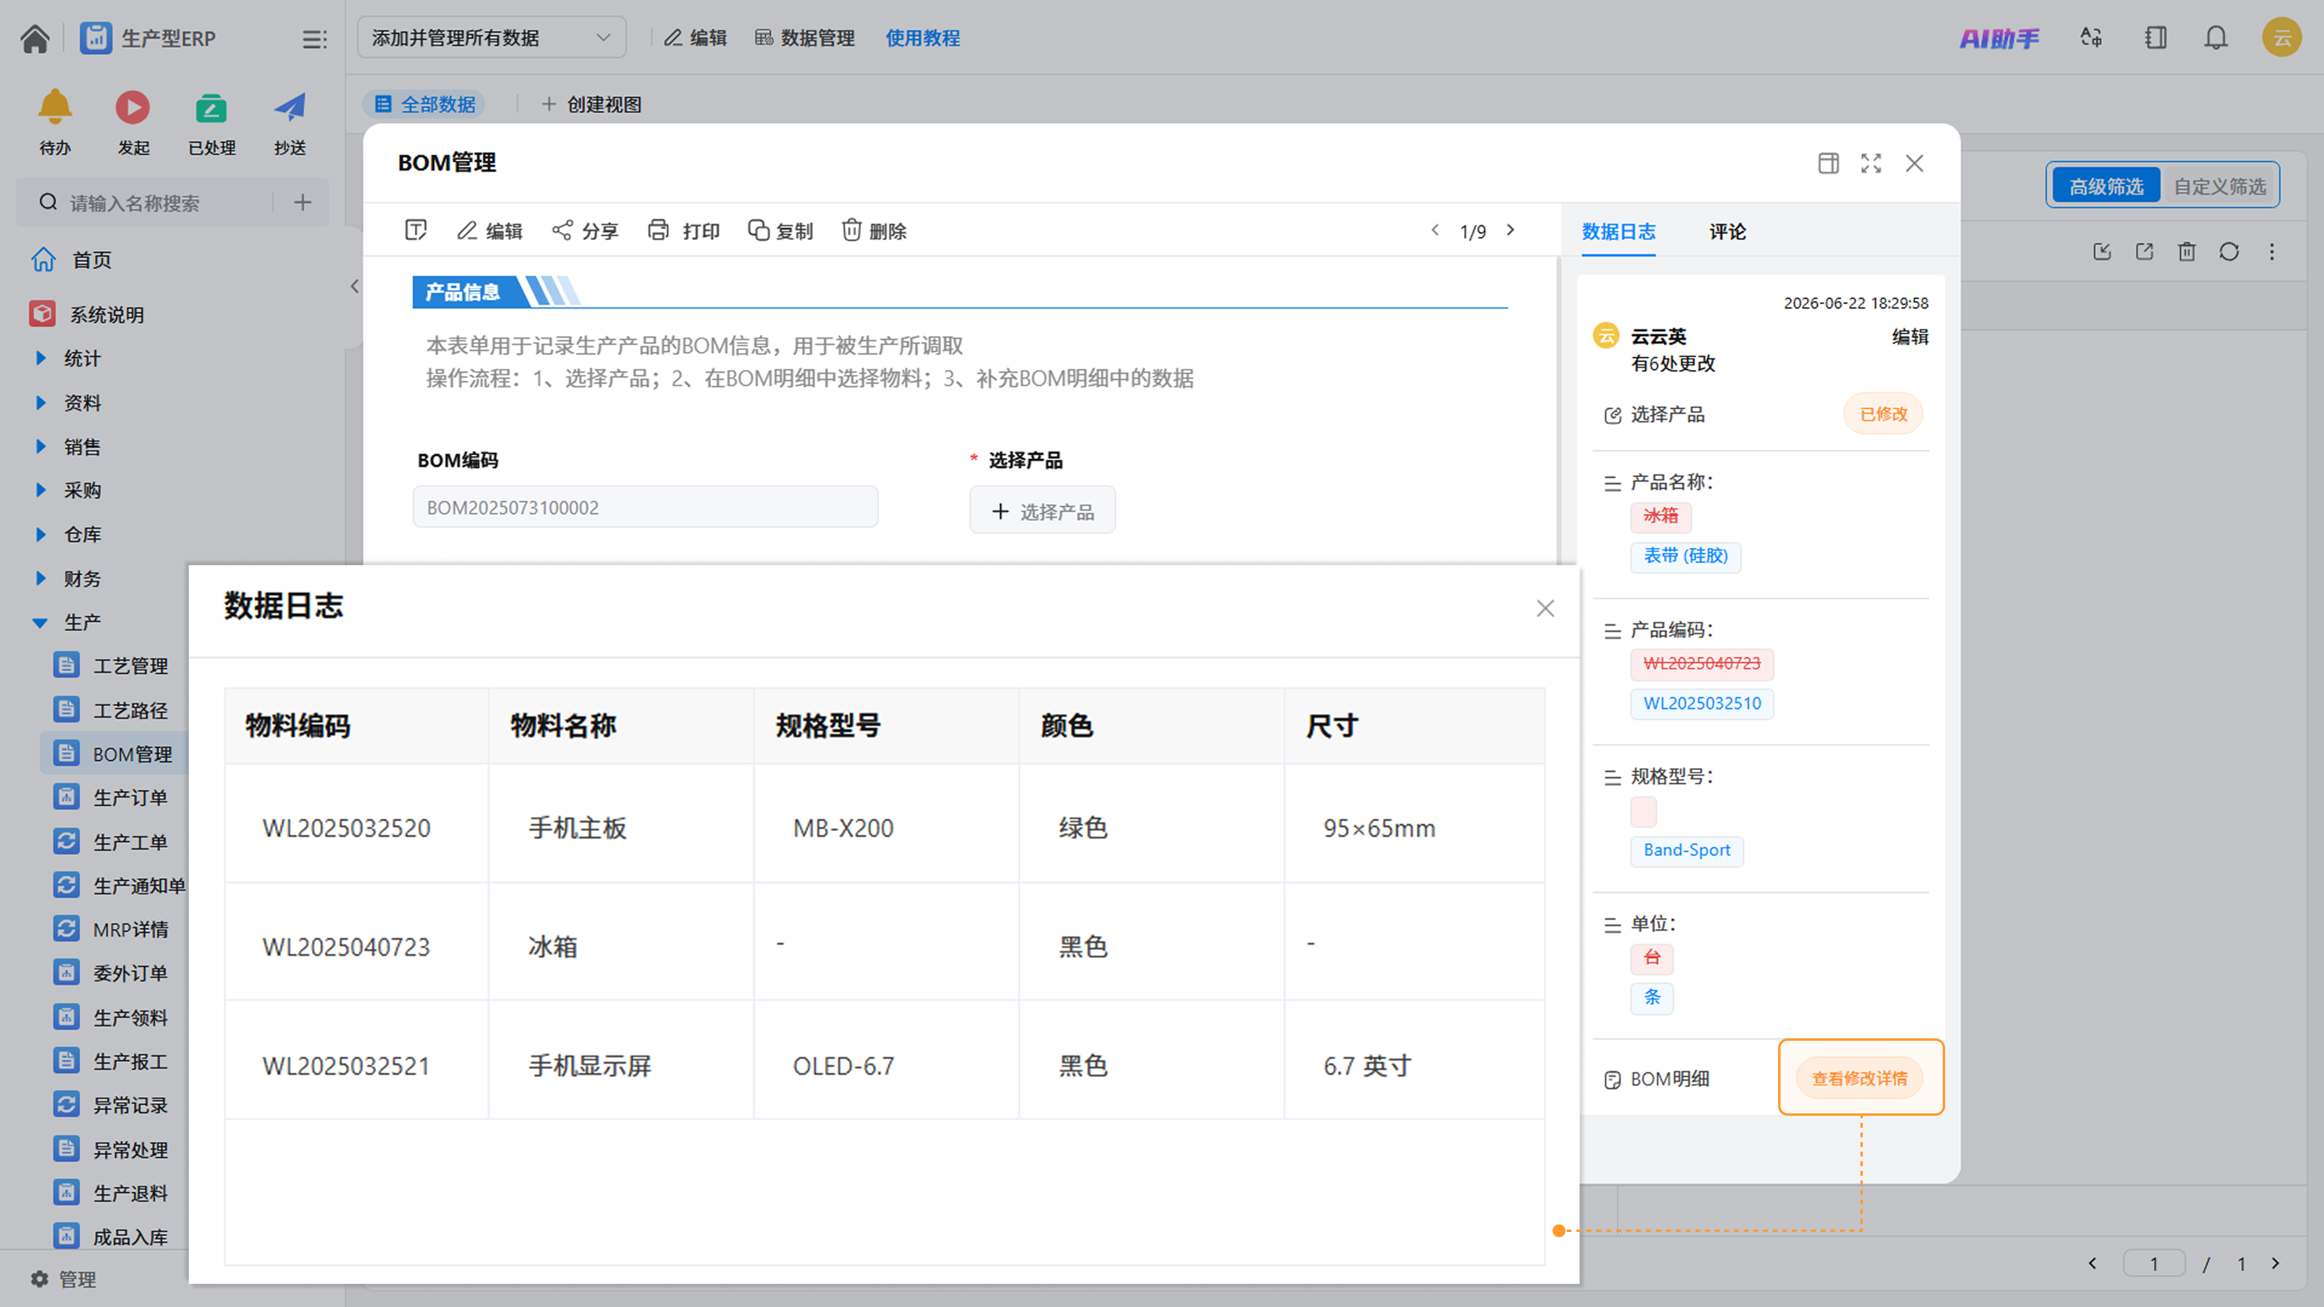Viewport: 2324px width, 1307px height.
Task: Refresh the data list
Action: [x=2229, y=252]
